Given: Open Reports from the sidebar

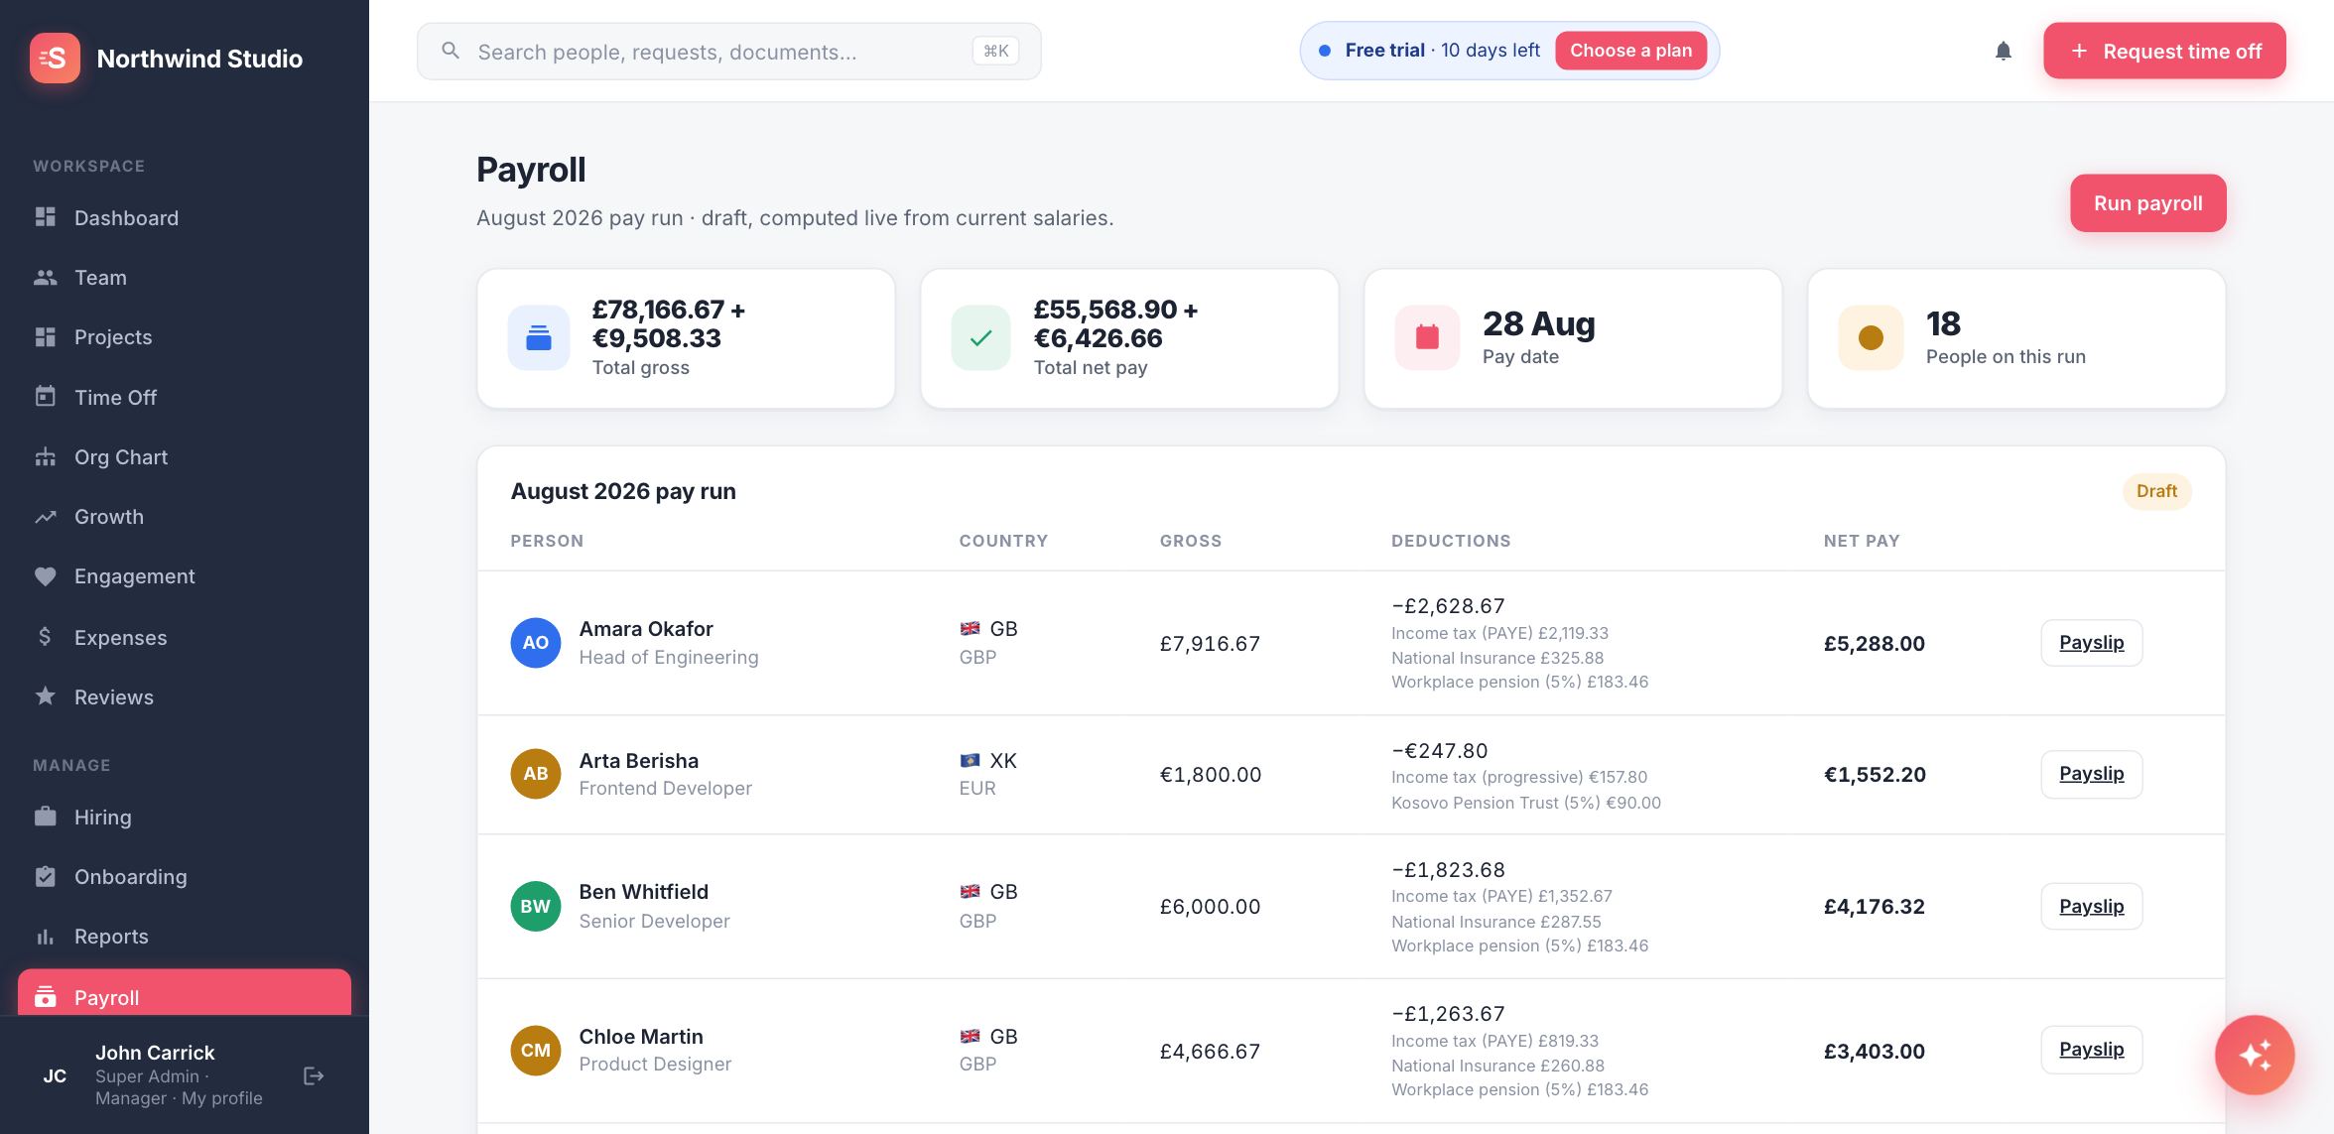Looking at the screenshot, I should (x=185, y=937).
